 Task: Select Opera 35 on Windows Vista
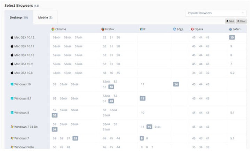(194, 147)
